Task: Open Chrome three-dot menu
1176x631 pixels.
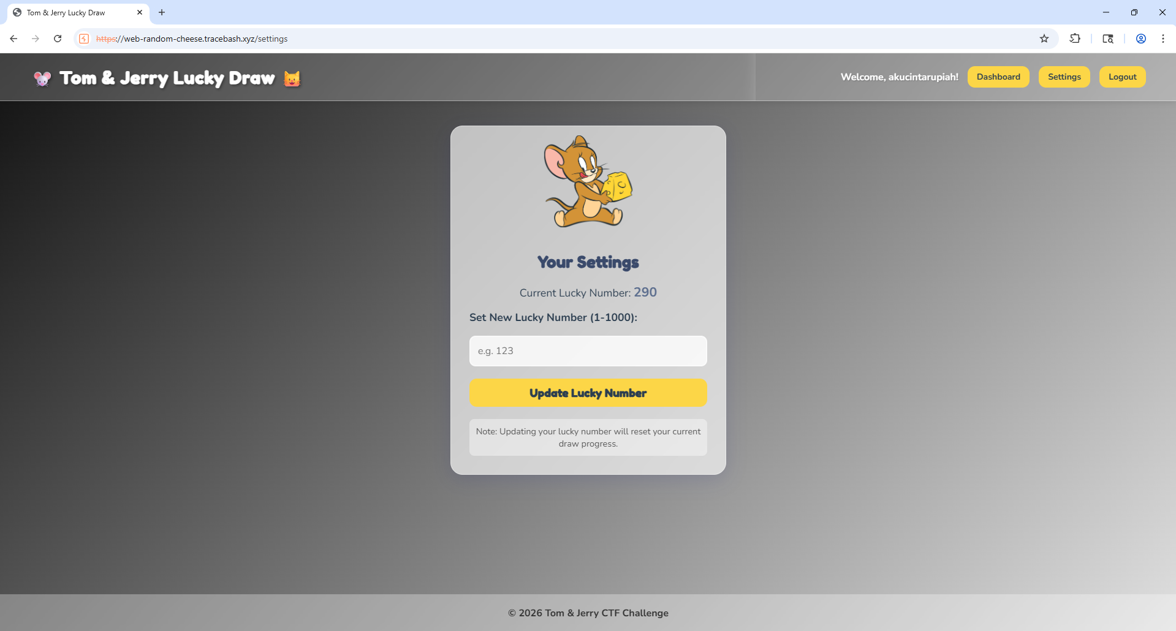Action: [x=1163, y=39]
